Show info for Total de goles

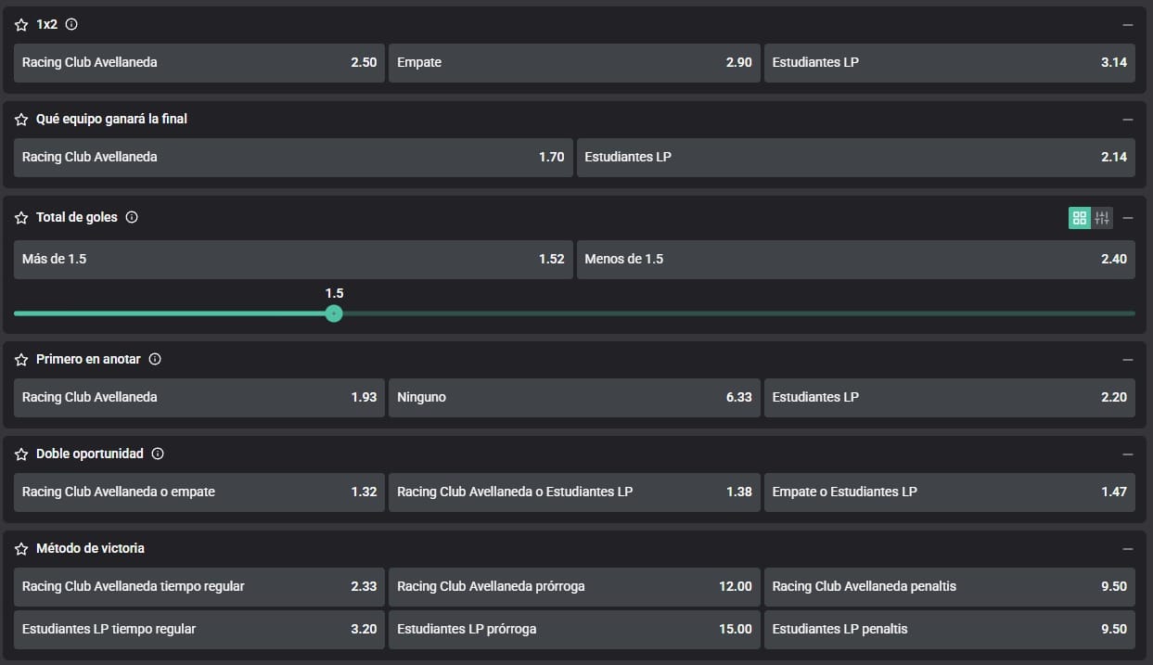(x=132, y=218)
